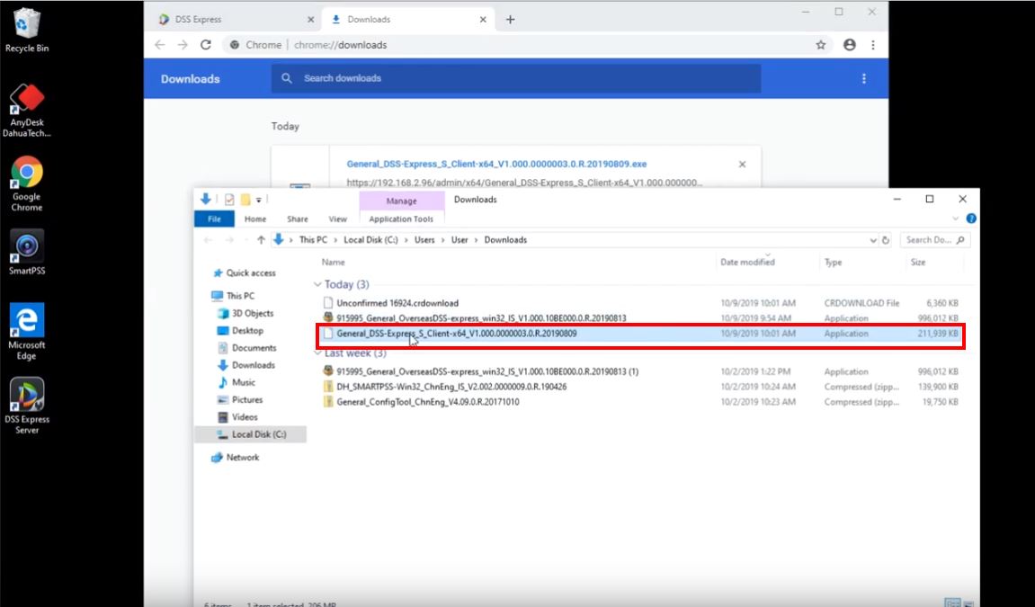Open the File menu in Explorer
Viewport: 1035px width, 607px height.
click(x=214, y=219)
